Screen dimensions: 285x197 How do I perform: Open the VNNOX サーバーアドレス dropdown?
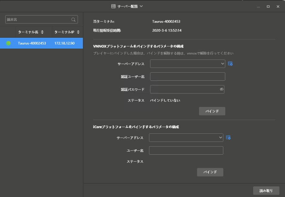click(x=188, y=64)
